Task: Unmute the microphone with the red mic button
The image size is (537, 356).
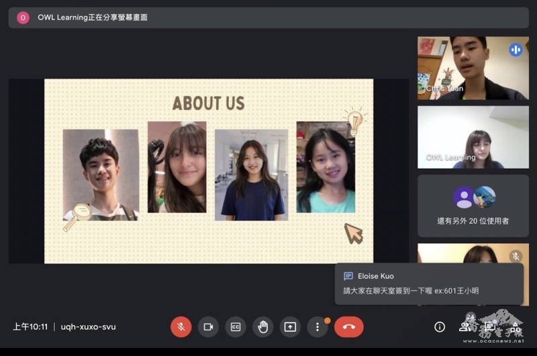Action: pos(181,327)
